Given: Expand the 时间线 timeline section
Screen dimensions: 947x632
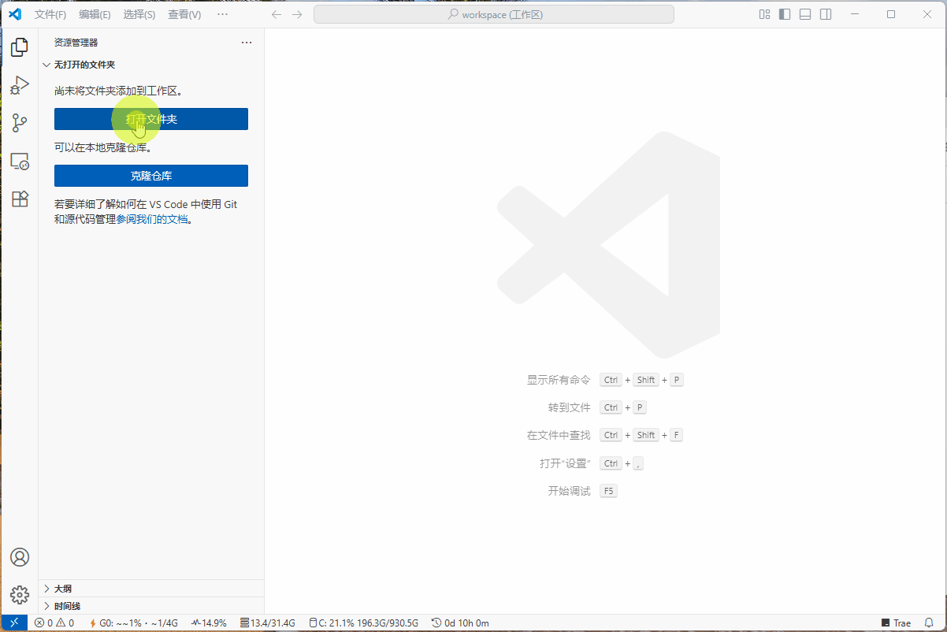Looking at the screenshot, I should coord(67,606).
